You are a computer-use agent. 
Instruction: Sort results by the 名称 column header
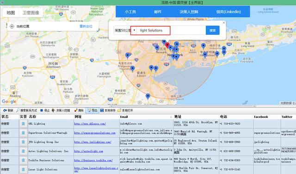coord(33,117)
